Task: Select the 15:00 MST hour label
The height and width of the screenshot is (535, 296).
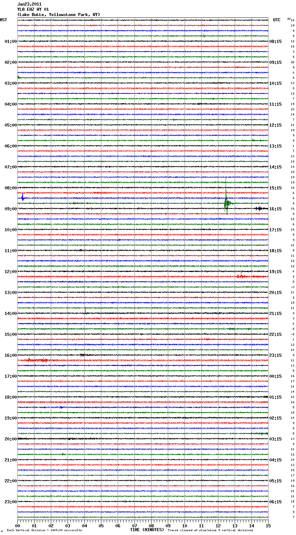Action: (11, 334)
